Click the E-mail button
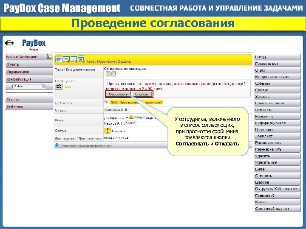The image size is (306, 229). point(277,169)
